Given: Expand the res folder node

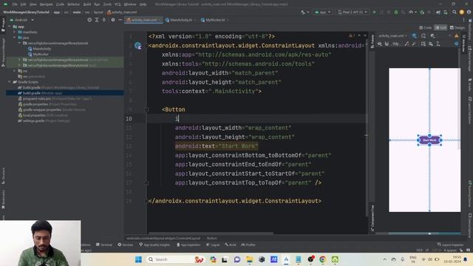Looking at the screenshot, I should click(x=15, y=71).
